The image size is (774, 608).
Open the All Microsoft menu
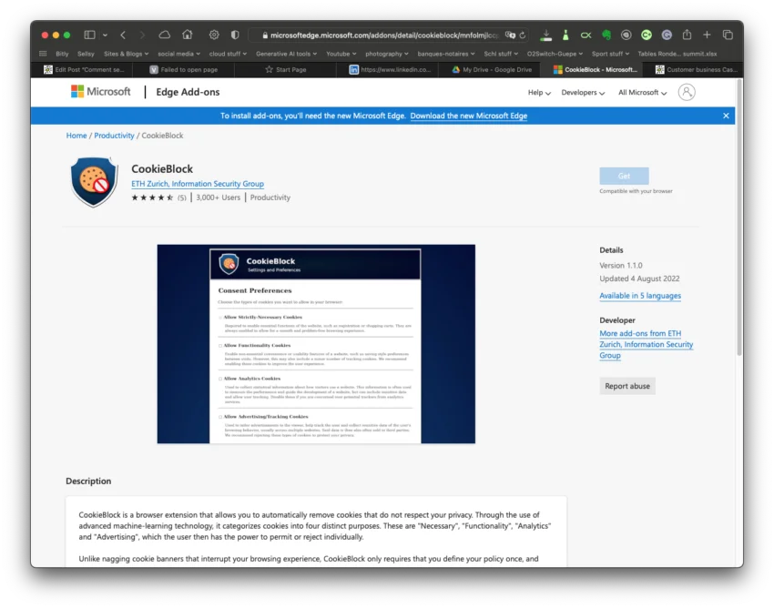pyautogui.click(x=642, y=92)
